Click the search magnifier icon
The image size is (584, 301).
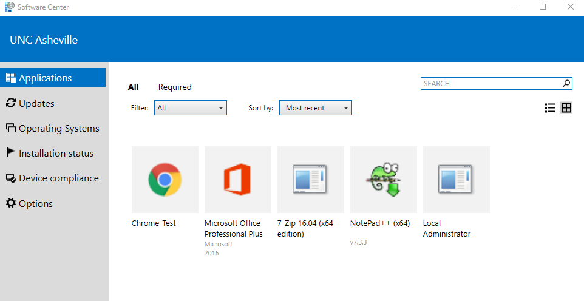pos(566,84)
